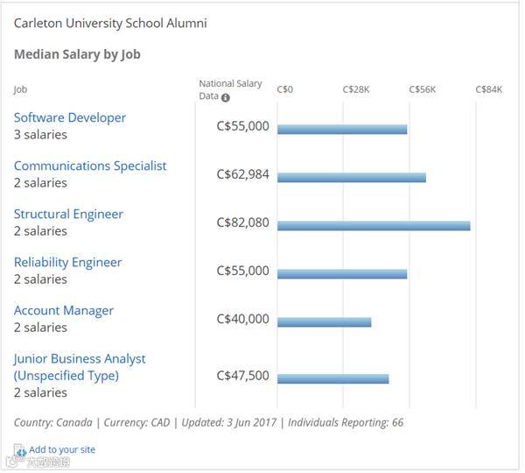Screen dimensions: 525x473
Task: Click the icon beside Add to your site
Action: 20,450
